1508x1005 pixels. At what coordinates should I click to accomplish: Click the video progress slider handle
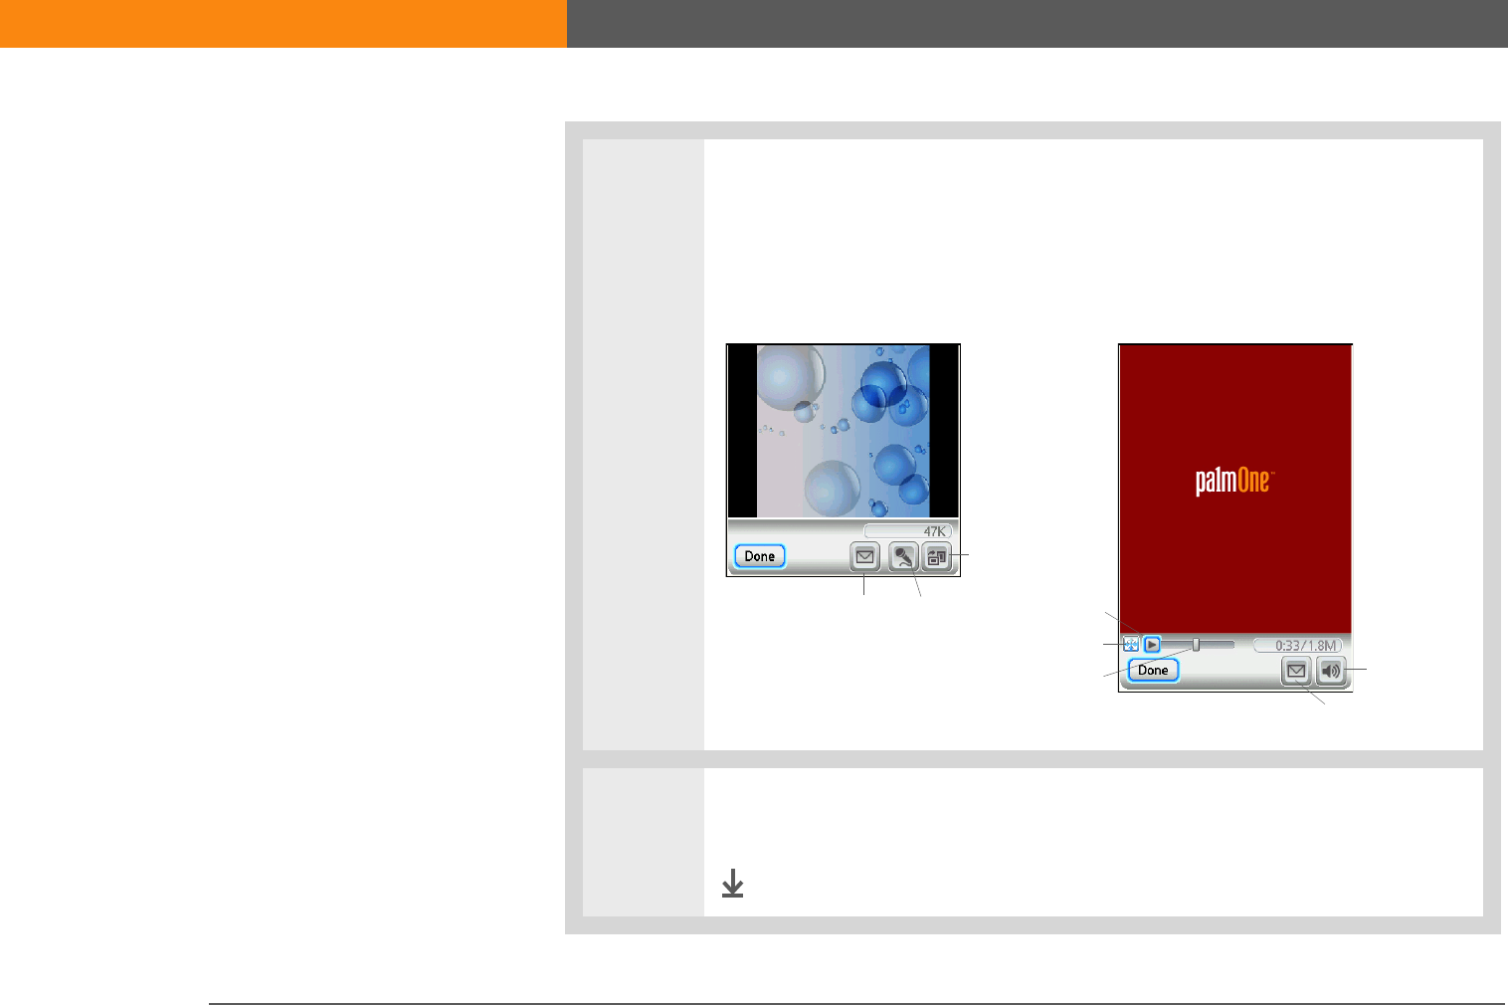[x=1197, y=645]
